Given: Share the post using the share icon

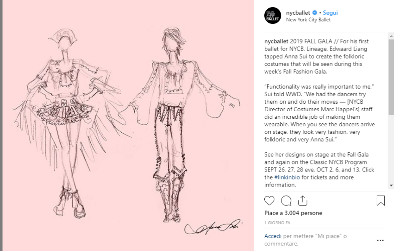Looking at the screenshot, I should click(302, 200).
